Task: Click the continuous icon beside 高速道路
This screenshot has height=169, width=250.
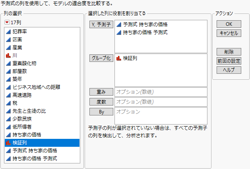Action: click(x=8, y=95)
